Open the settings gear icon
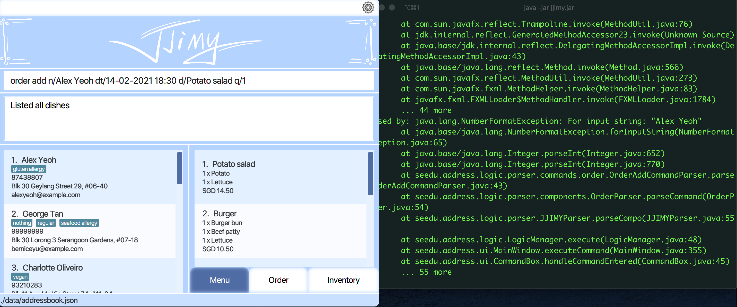The width and height of the screenshot is (737, 307). (368, 7)
